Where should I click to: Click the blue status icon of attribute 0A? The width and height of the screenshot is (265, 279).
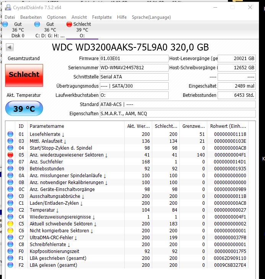pyautogui.click(x=10, y=175)
